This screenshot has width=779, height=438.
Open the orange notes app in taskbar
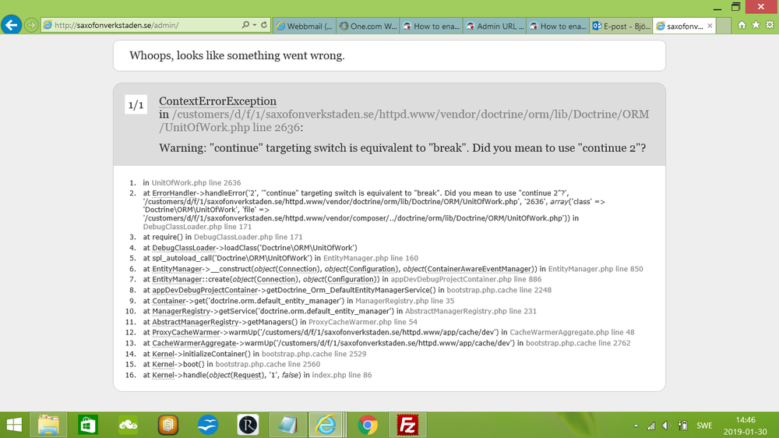click(168, 425)
